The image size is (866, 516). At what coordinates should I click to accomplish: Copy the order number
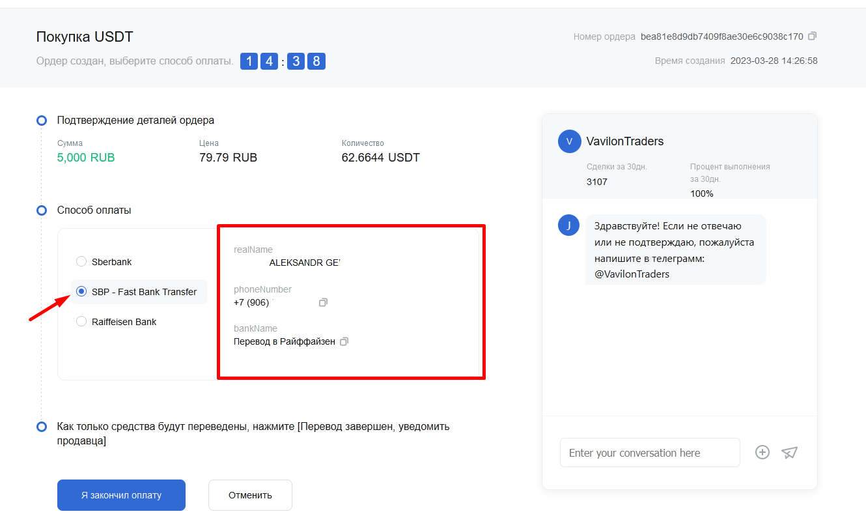click(x=812, y=36)
